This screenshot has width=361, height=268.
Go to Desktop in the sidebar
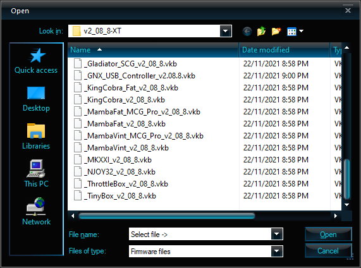coord(36,99)
